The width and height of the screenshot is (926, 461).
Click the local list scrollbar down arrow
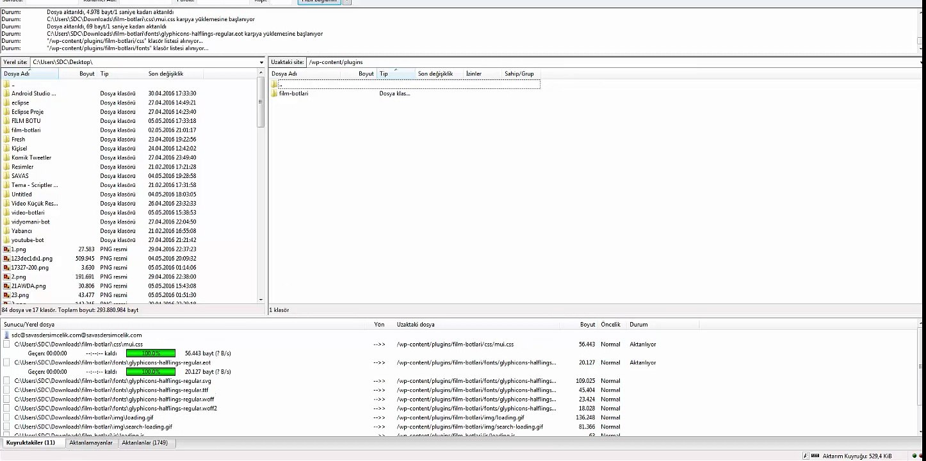261,300
